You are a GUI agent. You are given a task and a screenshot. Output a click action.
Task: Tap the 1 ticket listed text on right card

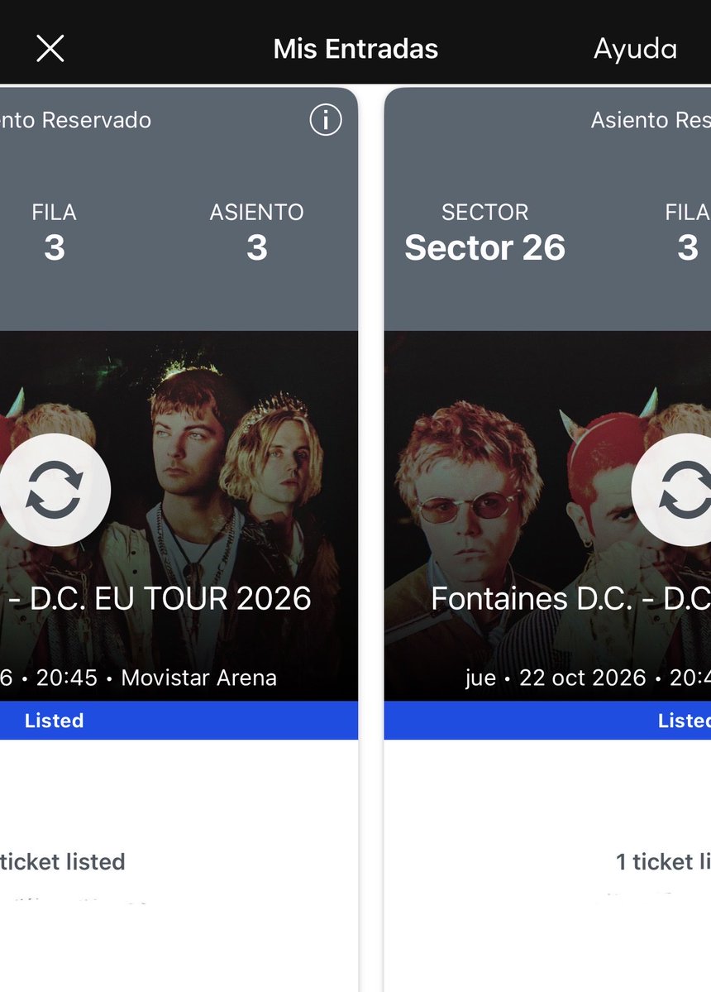point(663,861)
